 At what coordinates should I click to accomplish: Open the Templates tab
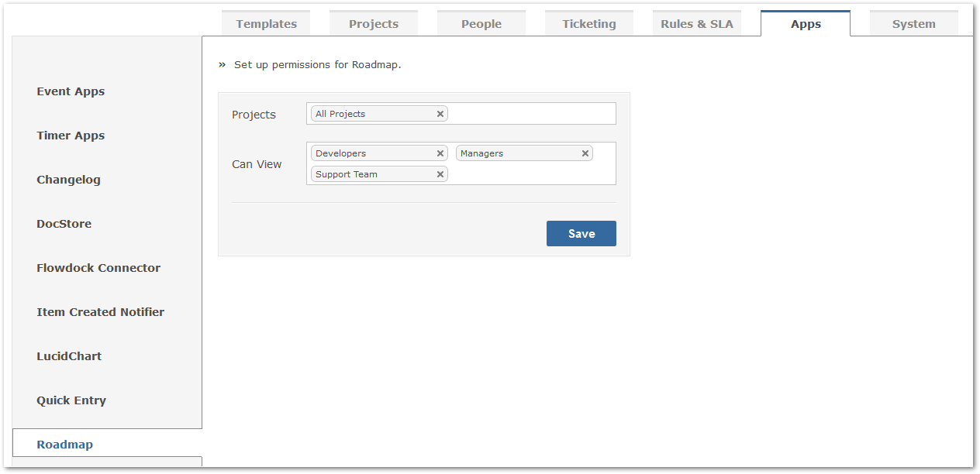point(266,23)
